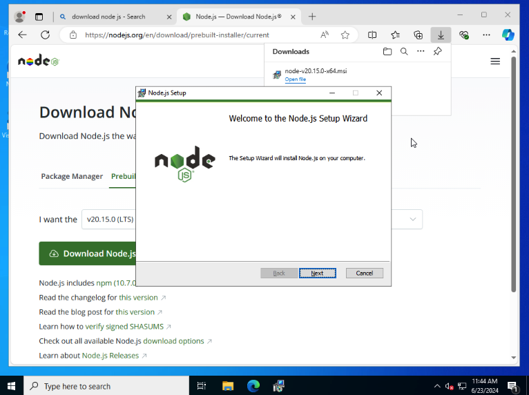529x395 pixels.
Task: Switch to 'download node js - Search' tab
Action: point(108,17)
